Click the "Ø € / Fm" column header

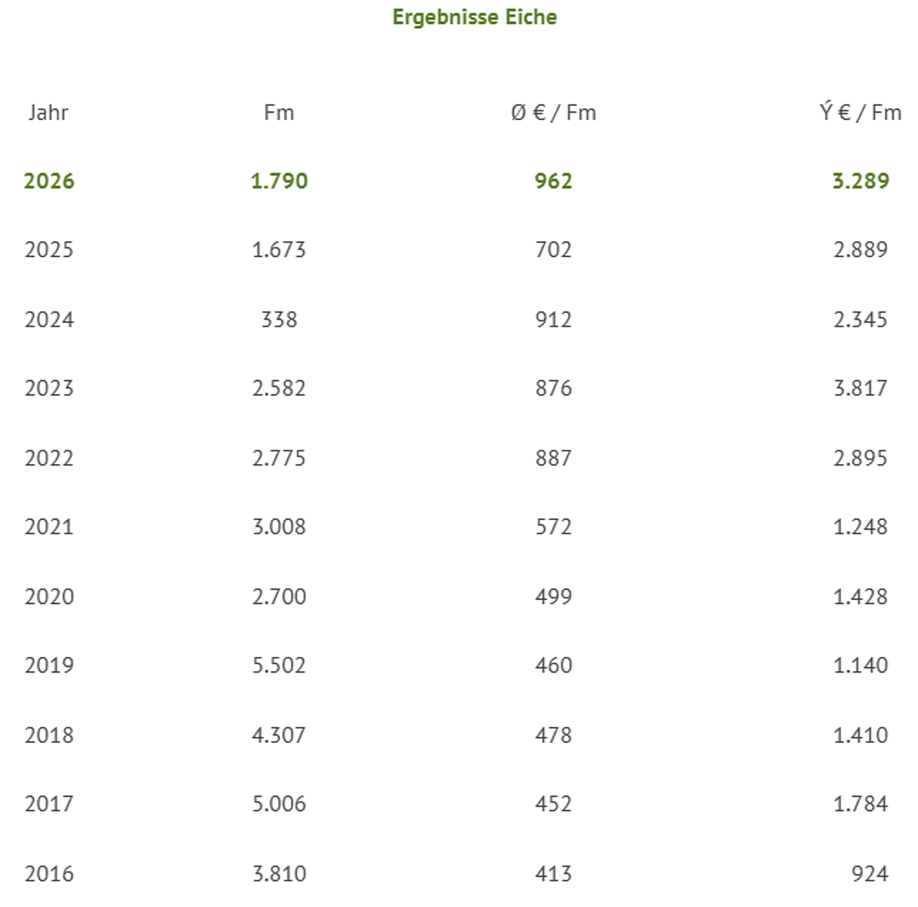point(553,113)
